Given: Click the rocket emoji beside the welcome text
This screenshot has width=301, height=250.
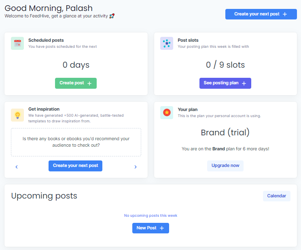Looking at the screenshot, I should pos(112,16).
